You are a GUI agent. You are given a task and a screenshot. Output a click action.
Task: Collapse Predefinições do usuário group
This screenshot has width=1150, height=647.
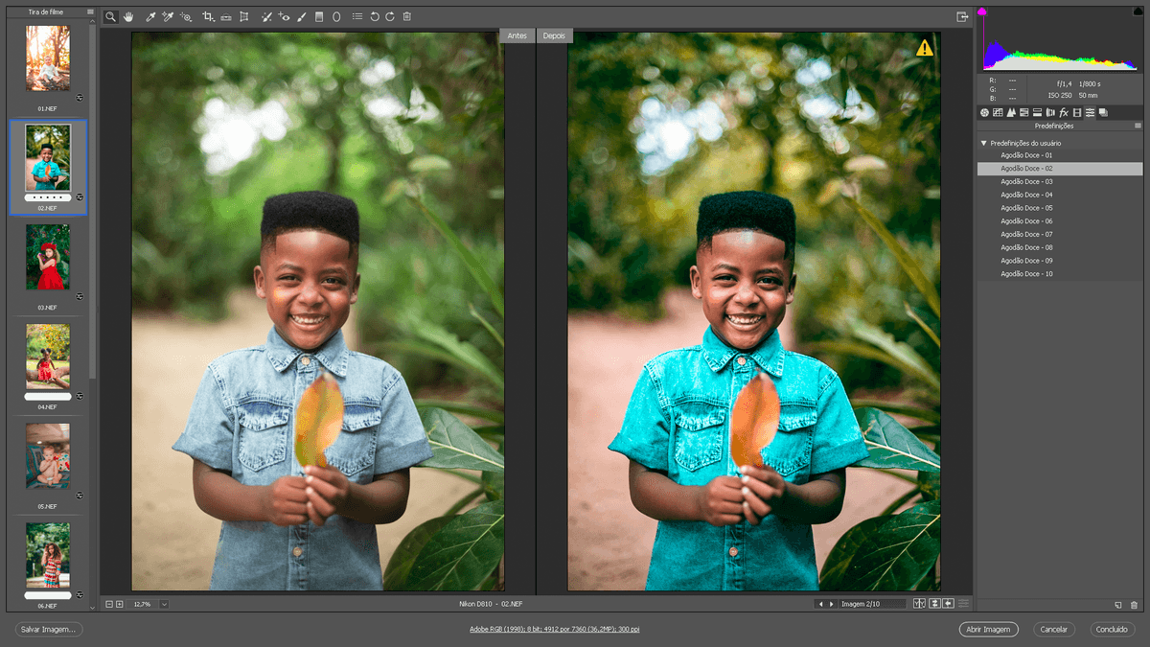click(983, 143)
